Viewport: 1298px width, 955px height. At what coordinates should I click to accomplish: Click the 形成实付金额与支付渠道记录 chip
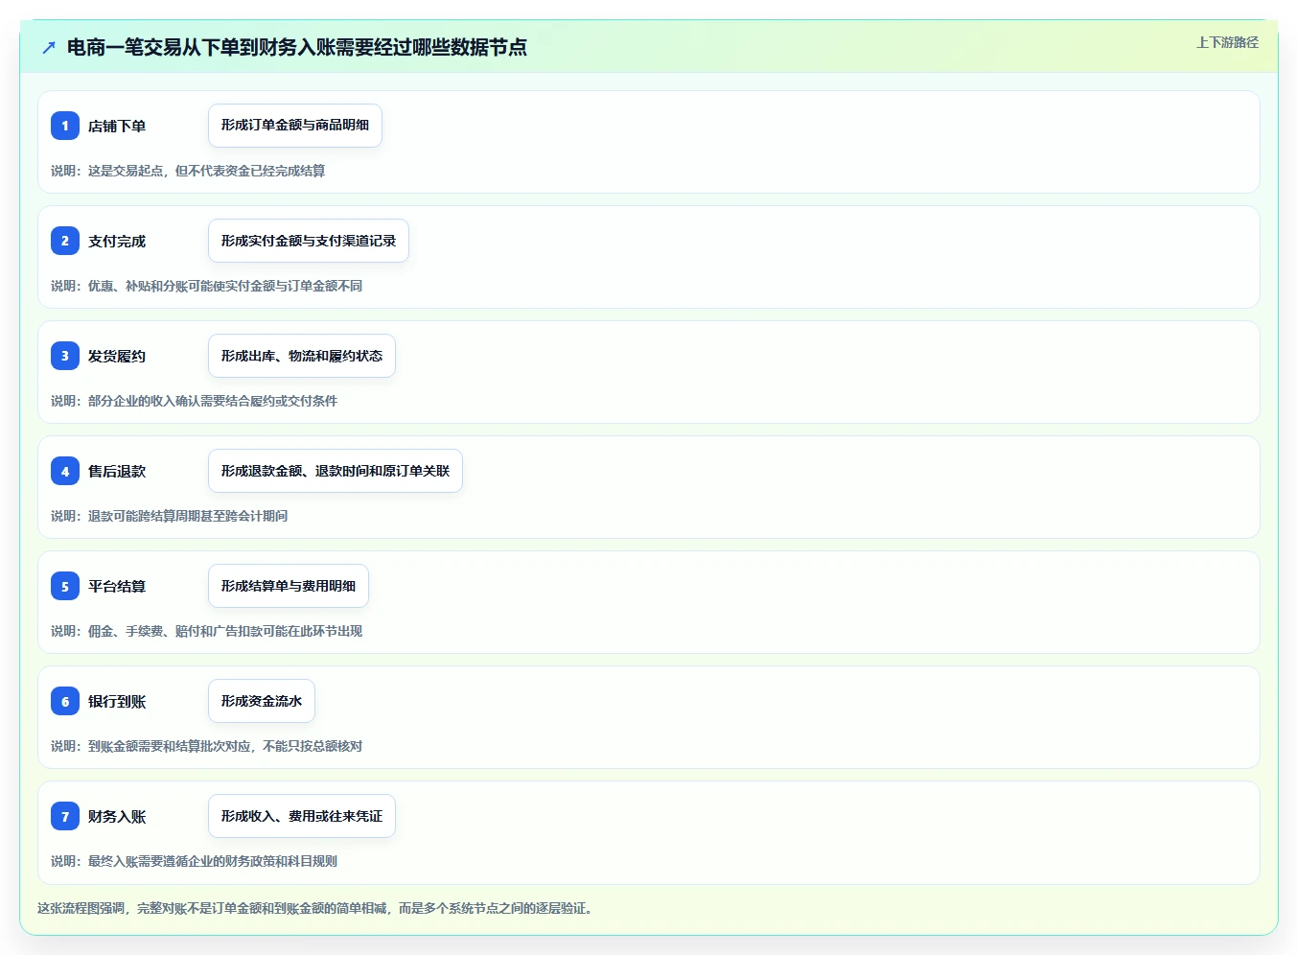pyautogui.click(x=309, y=241)
